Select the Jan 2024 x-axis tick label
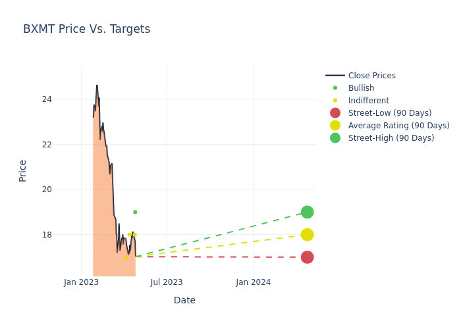 pyautogui.click(x=254, y=282)
